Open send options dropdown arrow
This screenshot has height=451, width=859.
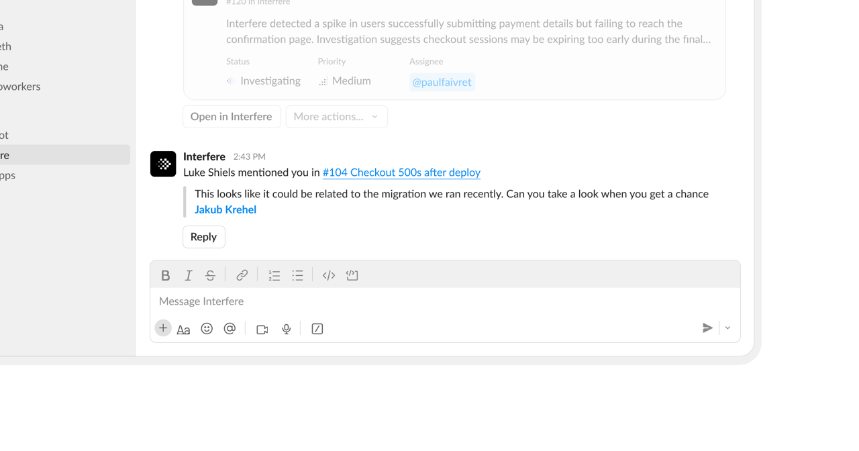click(727, 328)
